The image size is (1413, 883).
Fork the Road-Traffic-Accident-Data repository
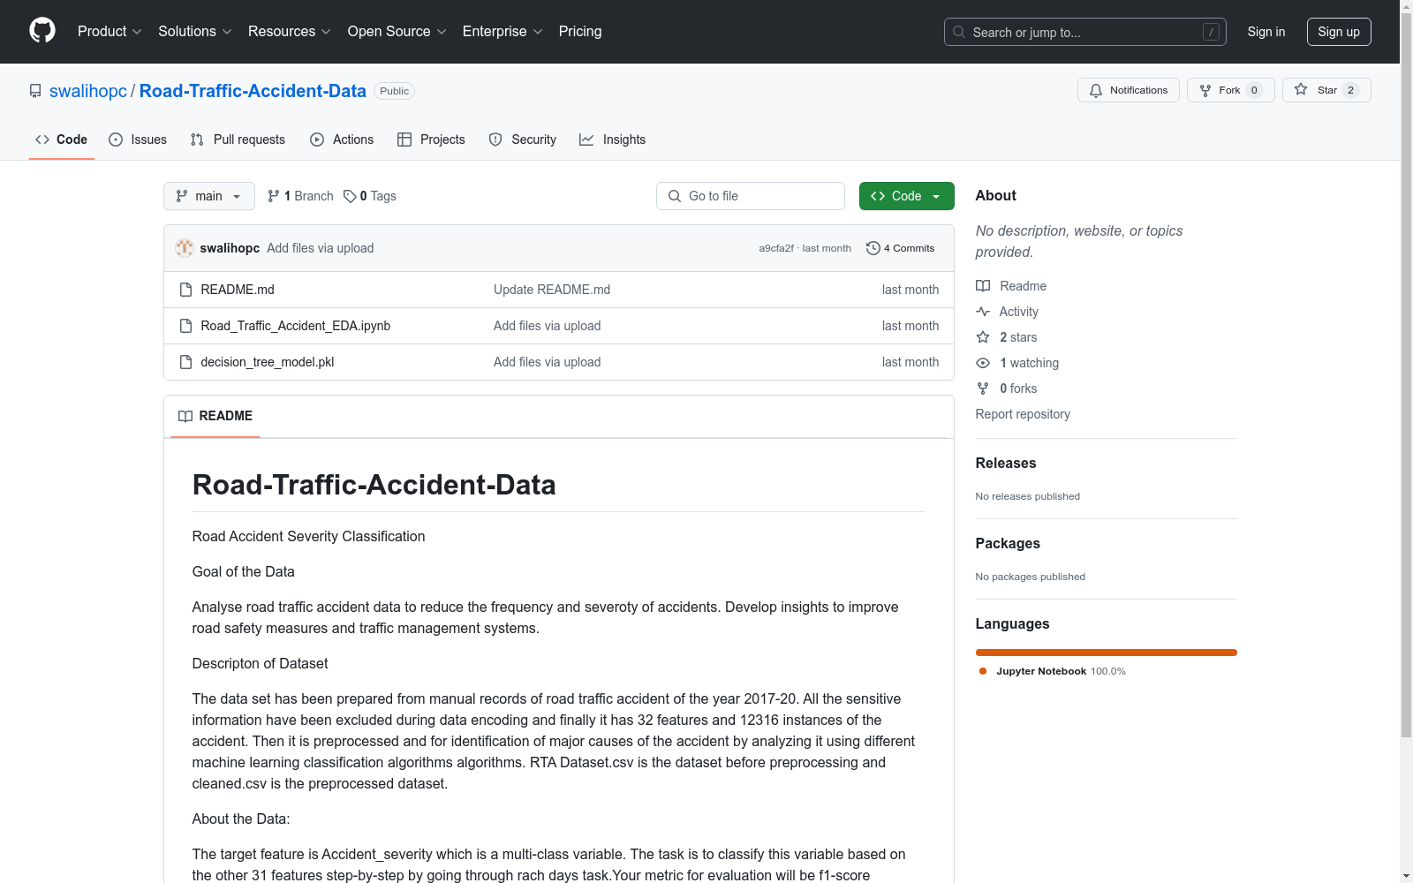1229,90
